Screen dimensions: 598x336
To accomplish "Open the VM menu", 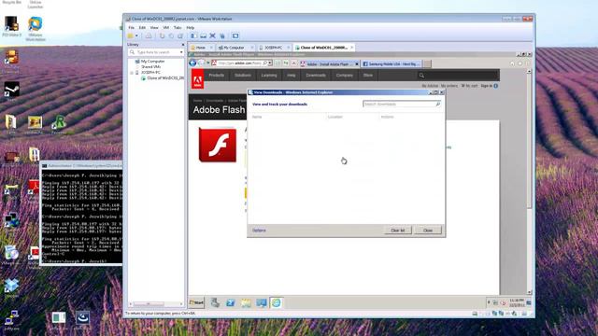I will 166,28.
